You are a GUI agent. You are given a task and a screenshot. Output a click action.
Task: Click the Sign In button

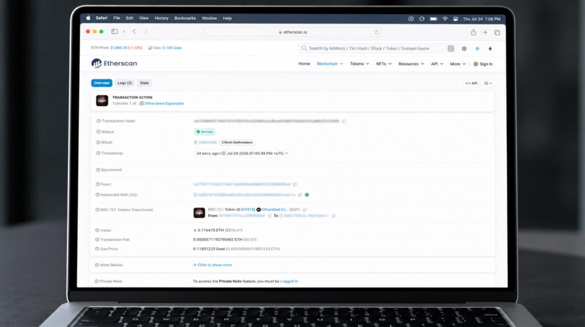point(483,64)
